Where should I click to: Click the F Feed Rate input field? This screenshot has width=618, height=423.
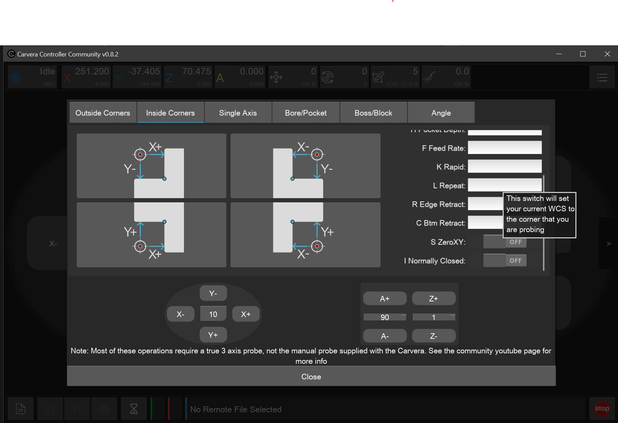(x=504, y=148)
